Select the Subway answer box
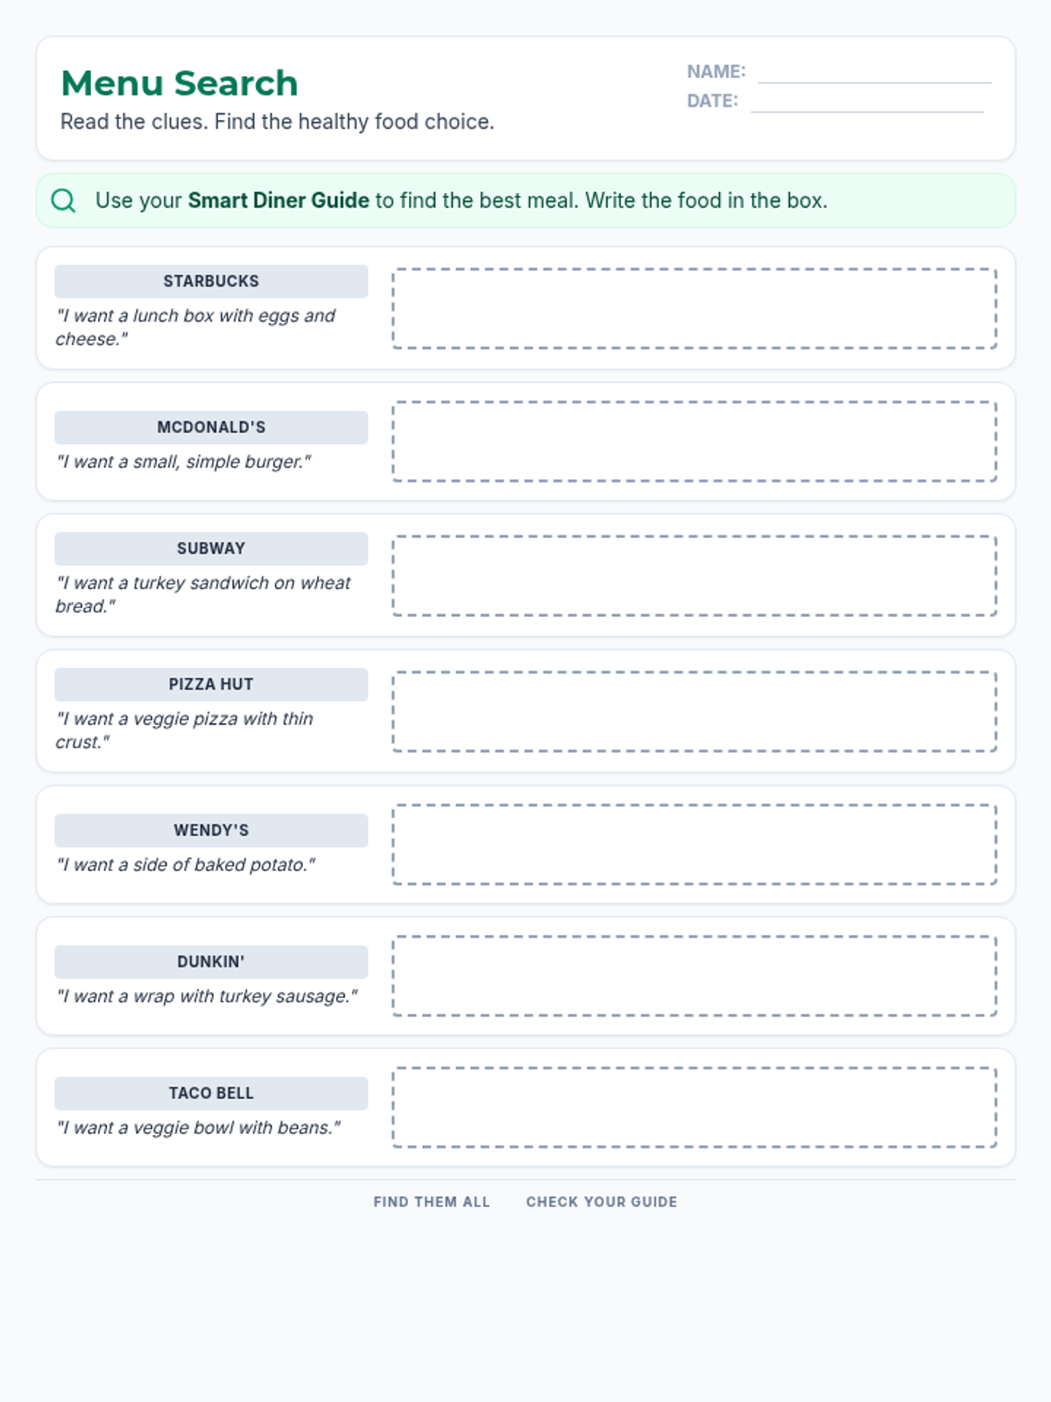This screenshot has width=1051, height=1402. [x=695, y=576]
